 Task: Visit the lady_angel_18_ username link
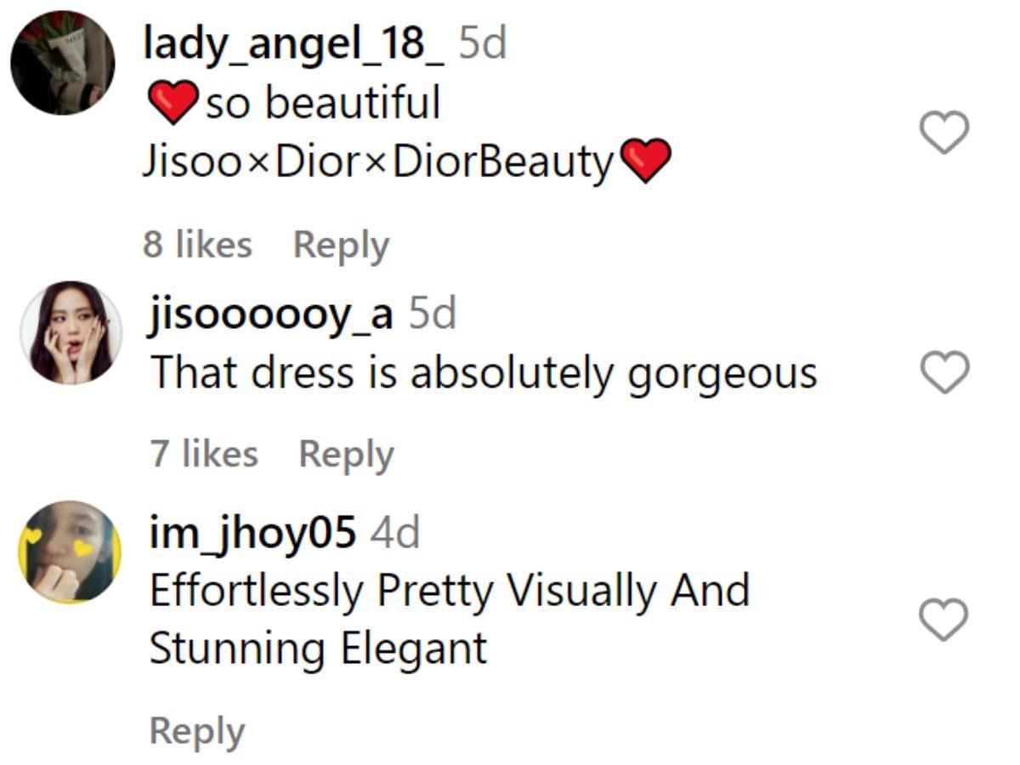[293, 43]
